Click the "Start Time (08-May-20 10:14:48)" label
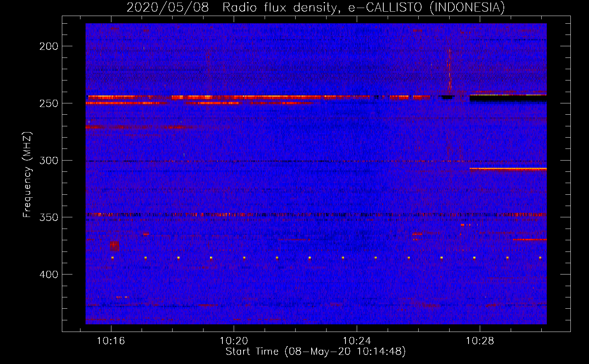Screen dimensions: 589x364 (x=316, y=352)
